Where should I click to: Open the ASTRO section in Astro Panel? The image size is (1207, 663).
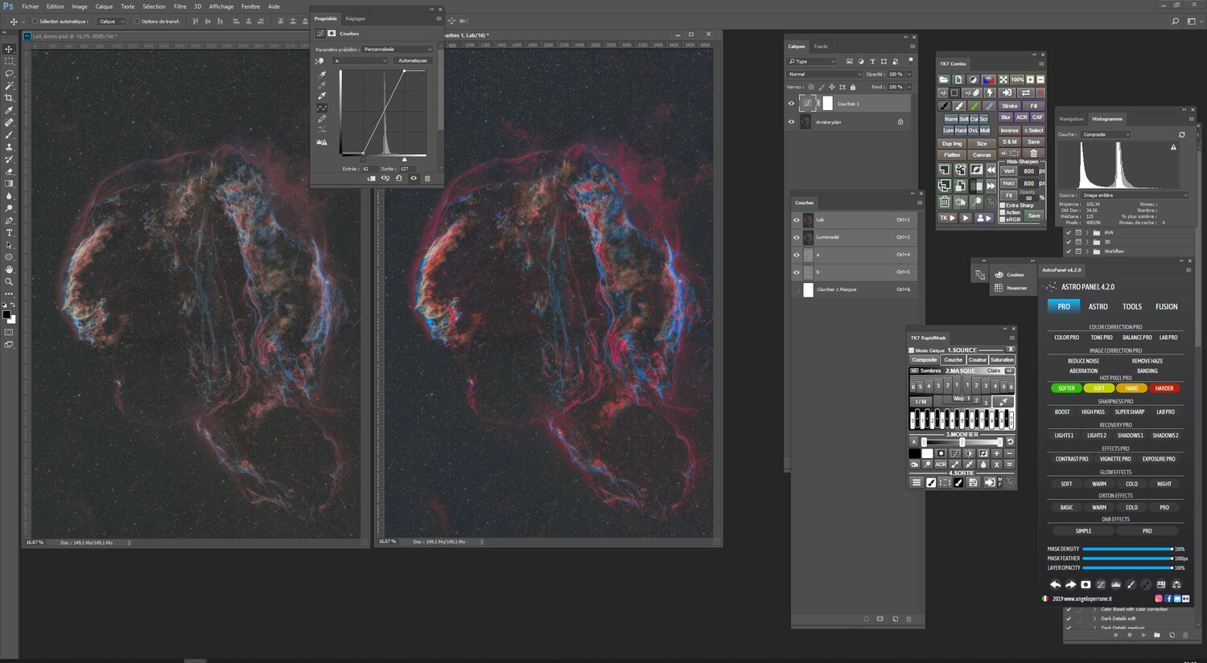pos(1098,306)
